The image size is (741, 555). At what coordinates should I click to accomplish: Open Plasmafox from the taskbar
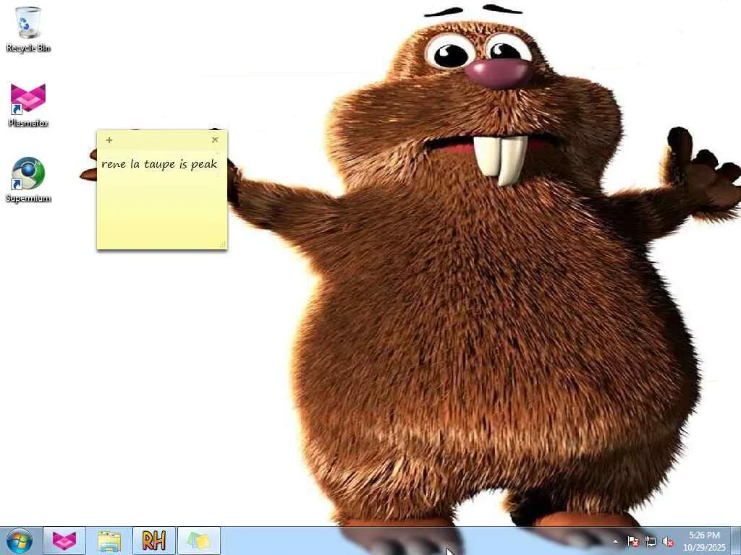point(64,541)
